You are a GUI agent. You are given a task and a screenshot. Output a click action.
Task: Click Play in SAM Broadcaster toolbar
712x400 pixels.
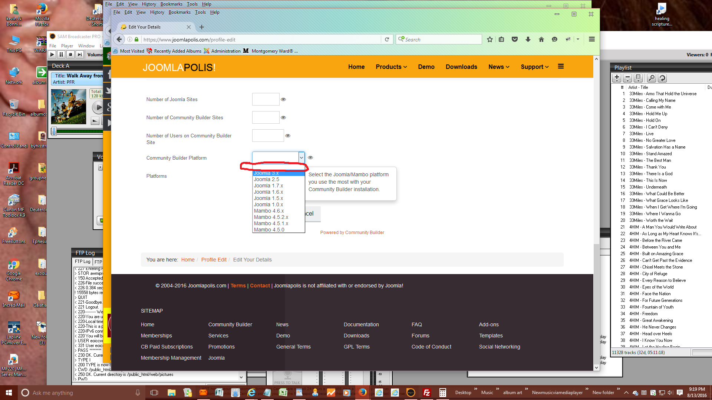pos(52,54)
